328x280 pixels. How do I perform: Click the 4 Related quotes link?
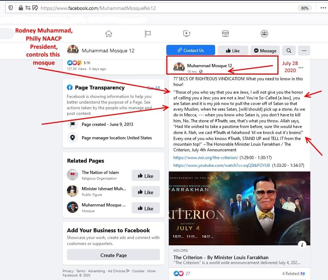293,273
